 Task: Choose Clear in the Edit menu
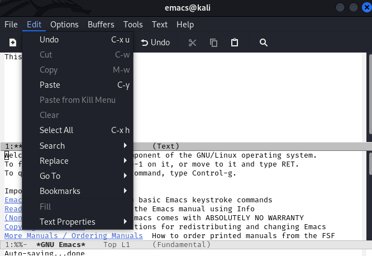[78, 115]
